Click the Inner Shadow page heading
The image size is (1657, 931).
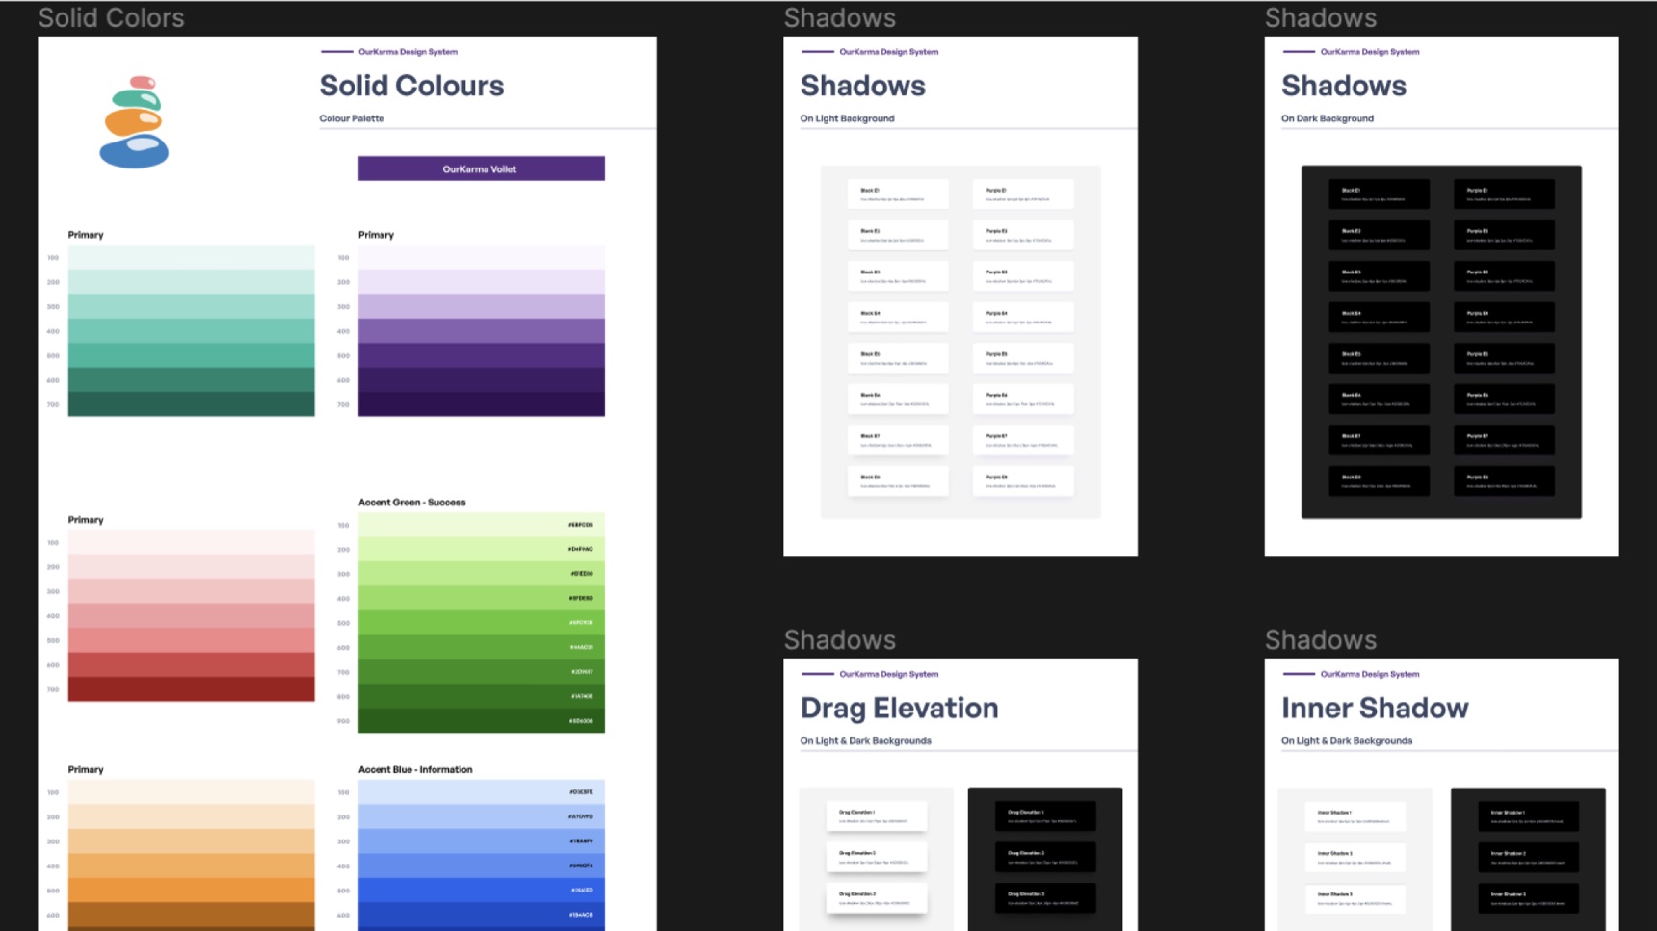tap(1375, 709)
